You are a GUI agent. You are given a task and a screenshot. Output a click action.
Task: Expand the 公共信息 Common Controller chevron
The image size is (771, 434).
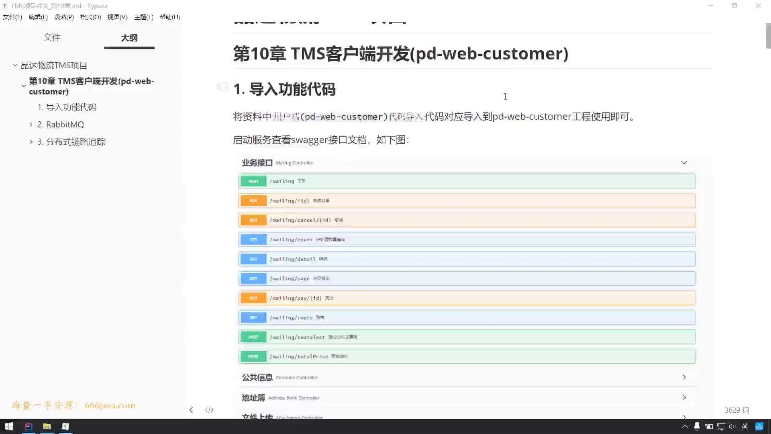tap(684, 377)
